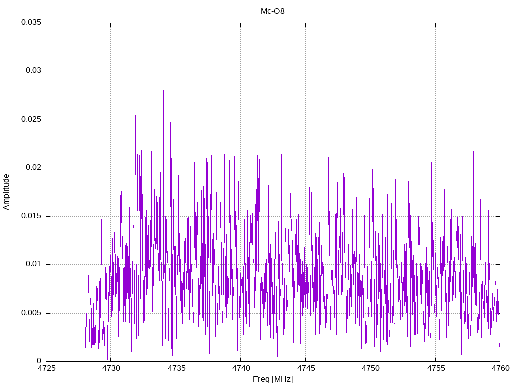Click the 4745 x-axis tick label
The height and width of the screenshot is (386, 514).
[x=306, y=368]
